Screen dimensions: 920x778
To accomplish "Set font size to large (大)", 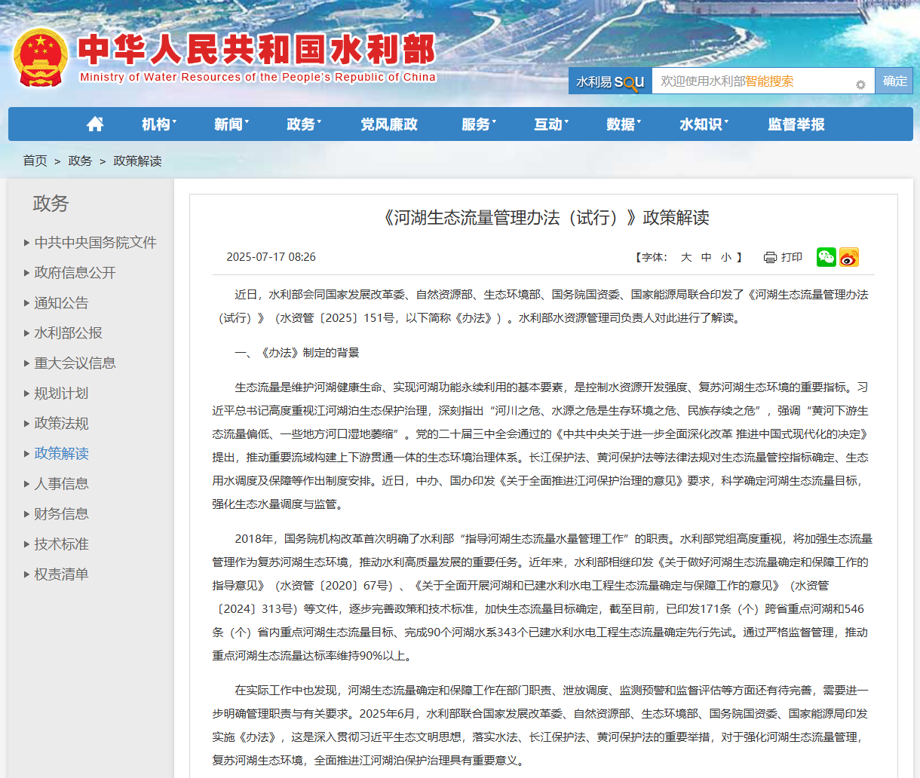I will [686, 258].
